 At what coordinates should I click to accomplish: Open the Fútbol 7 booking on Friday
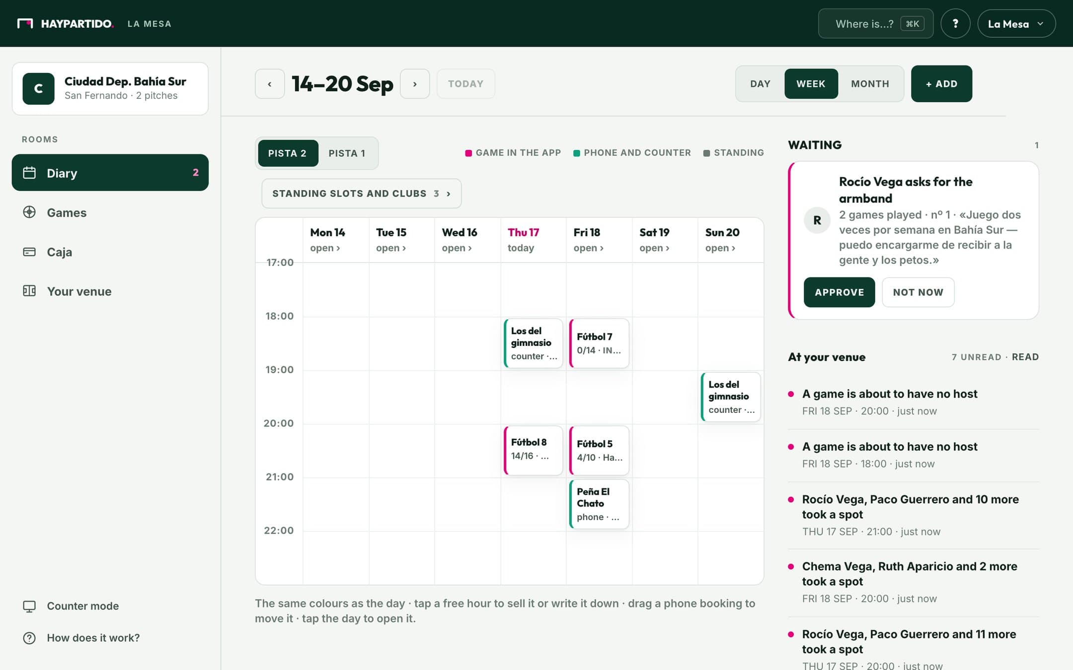click(x=599, y=343)
